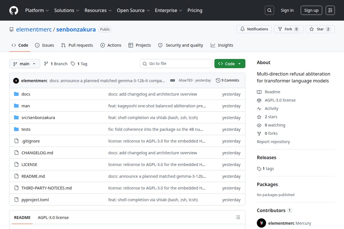
Task: Click the pyproject.toml file icon
Action: pos(16,200)
